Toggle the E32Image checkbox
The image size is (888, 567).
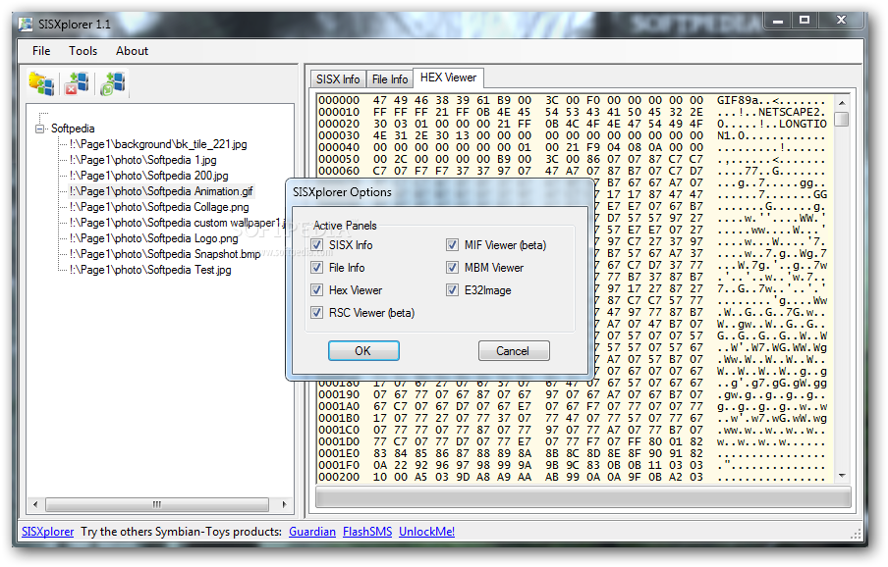(x=452, y=290)
